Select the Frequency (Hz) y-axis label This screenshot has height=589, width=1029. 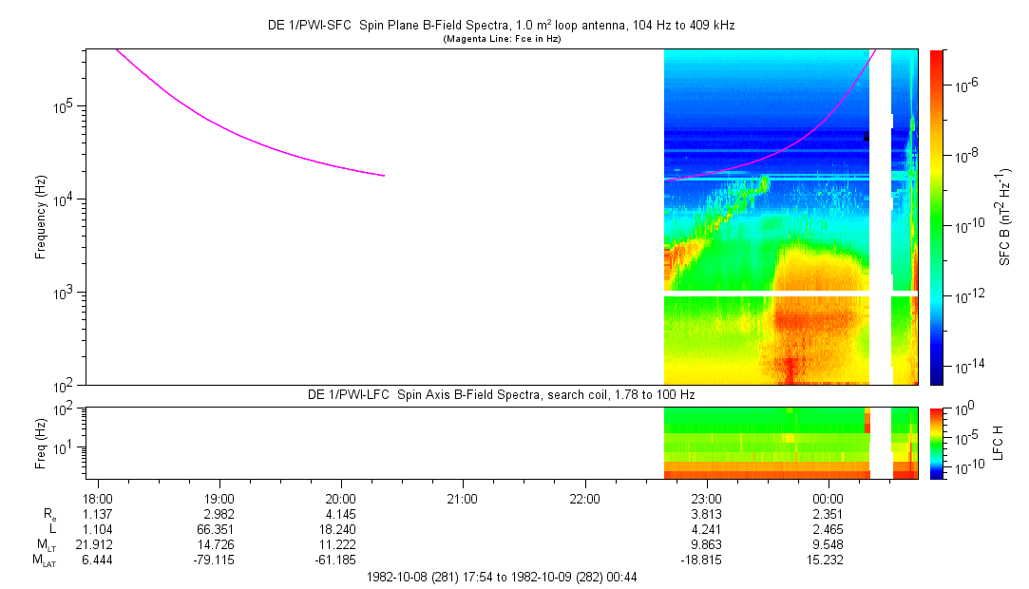point(41,217)
